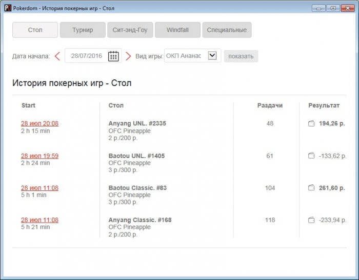
Task: Click wallet icon beside 261,60 р. result
Action: [311, 188]
